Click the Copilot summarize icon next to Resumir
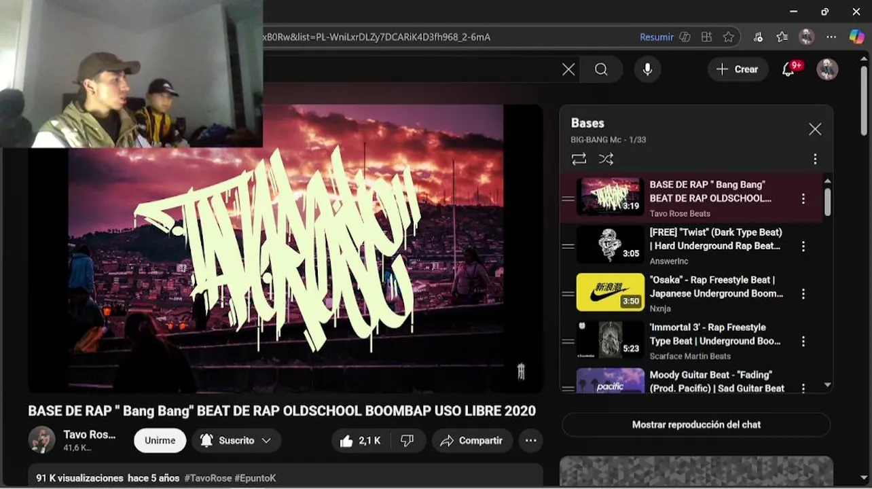Screen dimensions: 872x489 [x=685, y=37]
